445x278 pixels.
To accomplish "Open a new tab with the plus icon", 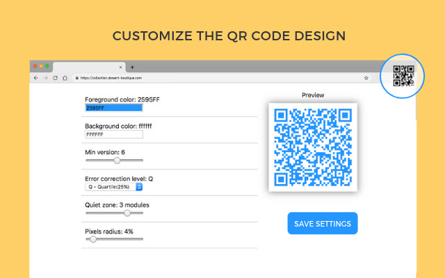I will 132,67.
